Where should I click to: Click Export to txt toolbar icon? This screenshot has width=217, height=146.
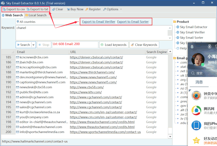pyautogui.click(x=28, y=9)
